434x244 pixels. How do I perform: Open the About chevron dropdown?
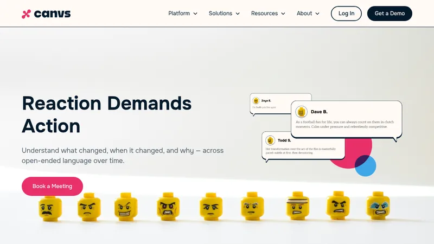tap(317, 14)
